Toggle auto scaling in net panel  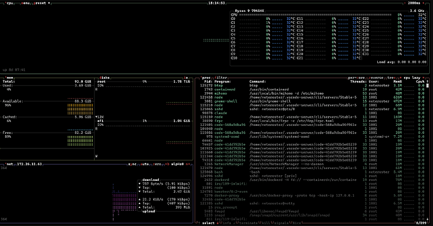click(144, 164)
